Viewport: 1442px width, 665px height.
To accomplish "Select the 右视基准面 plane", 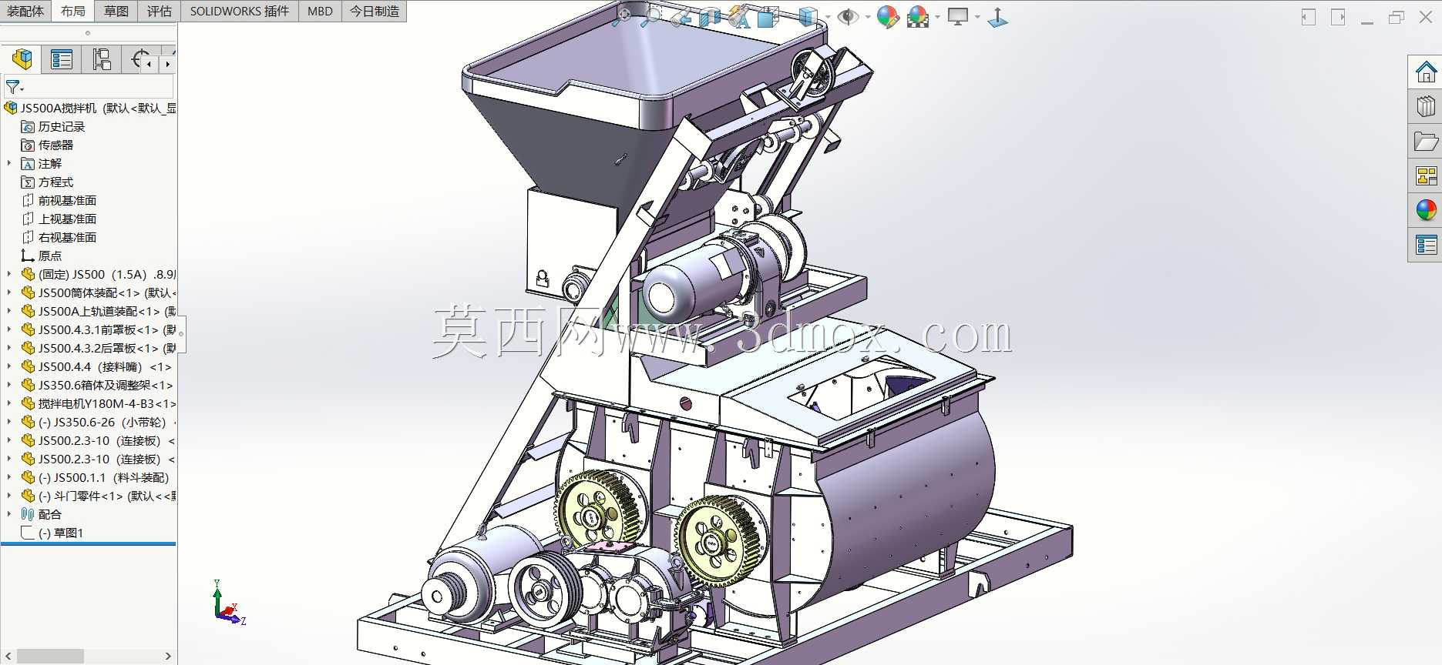I will pos(67,237).
